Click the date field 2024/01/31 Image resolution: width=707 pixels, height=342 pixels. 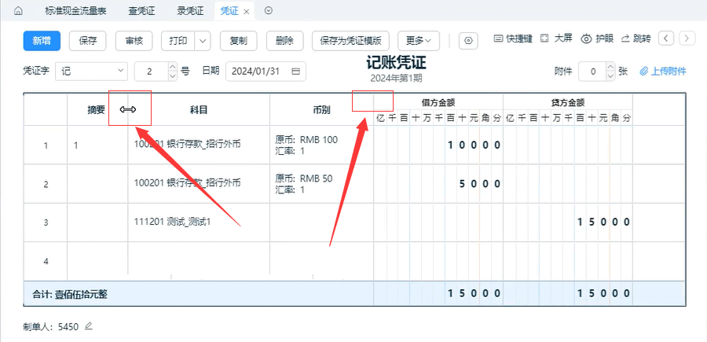(x=266, y=72)
